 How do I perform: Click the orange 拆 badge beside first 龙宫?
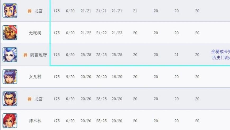pos(30,11)
